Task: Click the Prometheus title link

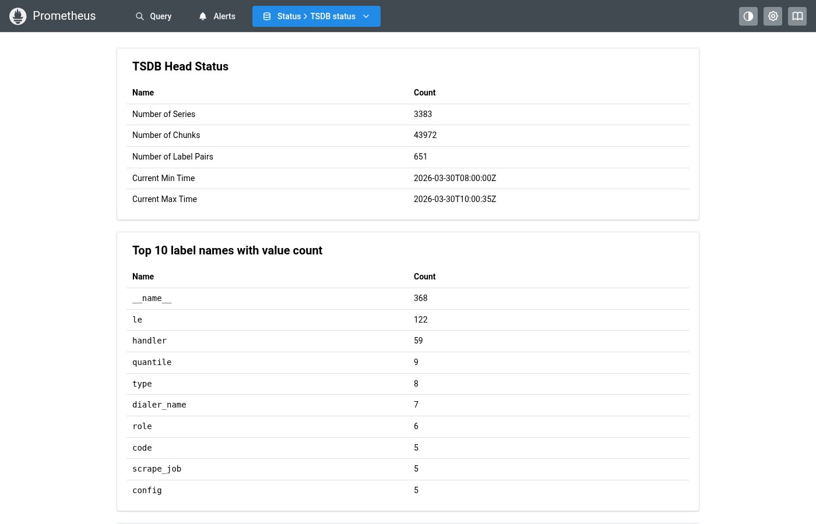Action: [x=64, y=16]
